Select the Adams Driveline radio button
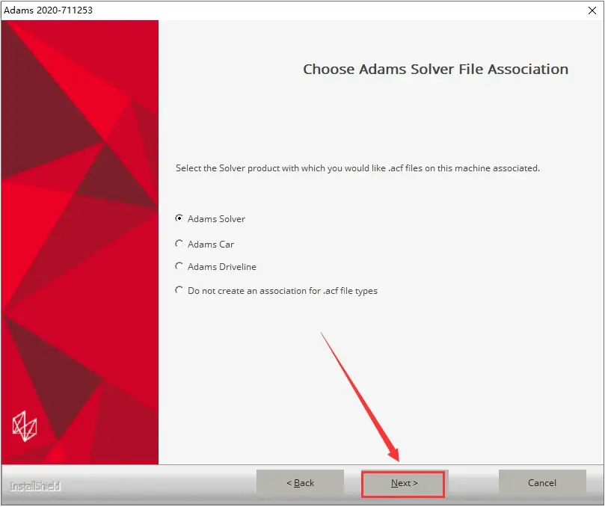605x507 pixels. click(179, 266)
